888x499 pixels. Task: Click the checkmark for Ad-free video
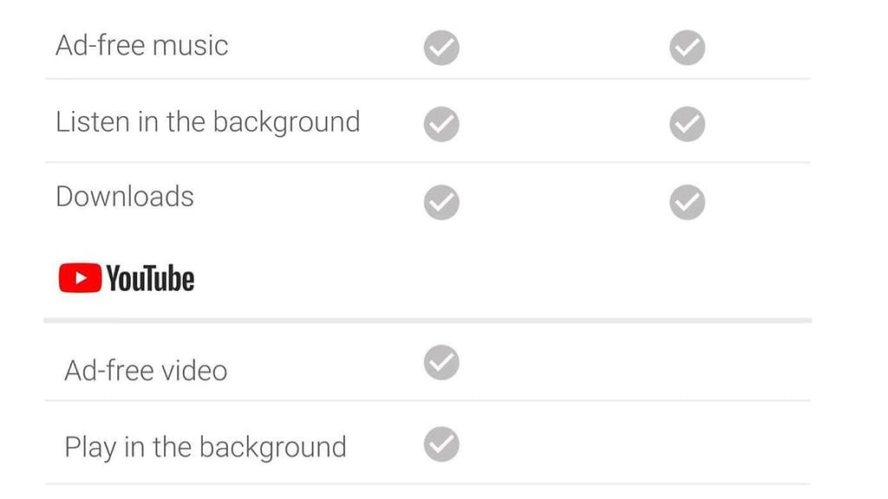(441, 362)
